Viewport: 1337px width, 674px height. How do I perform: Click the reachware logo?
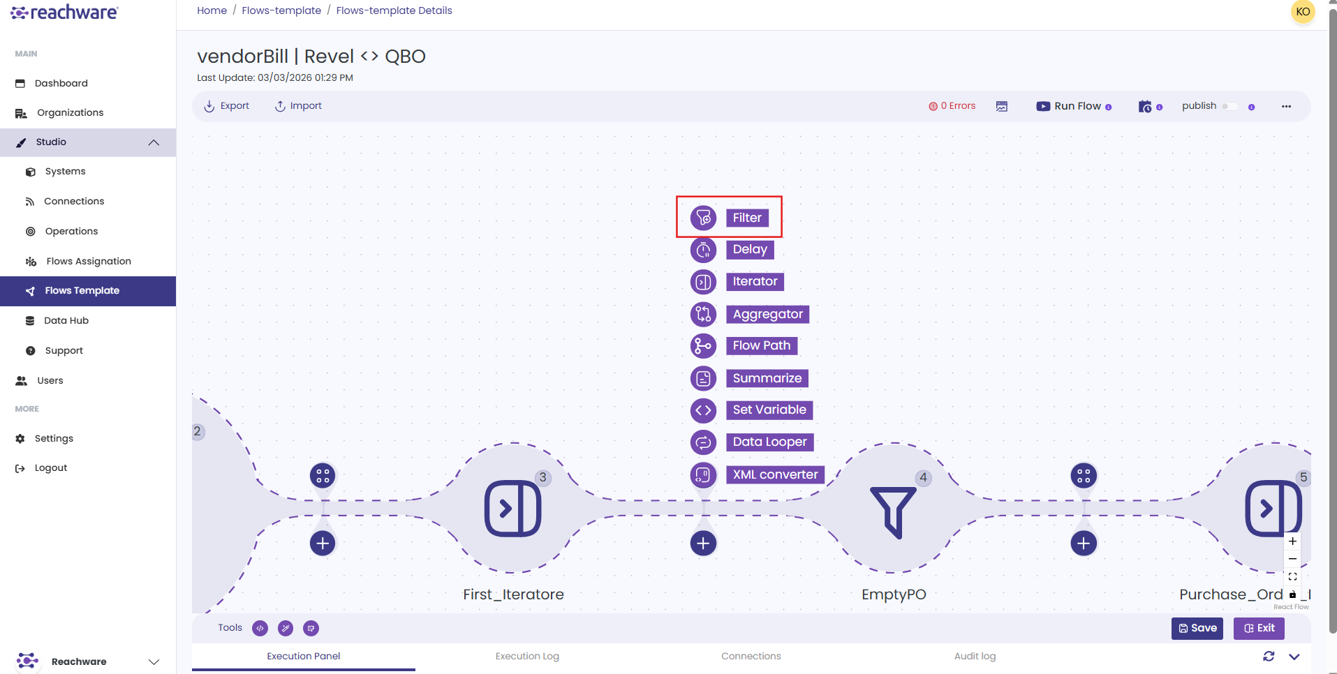pos(64,13)
